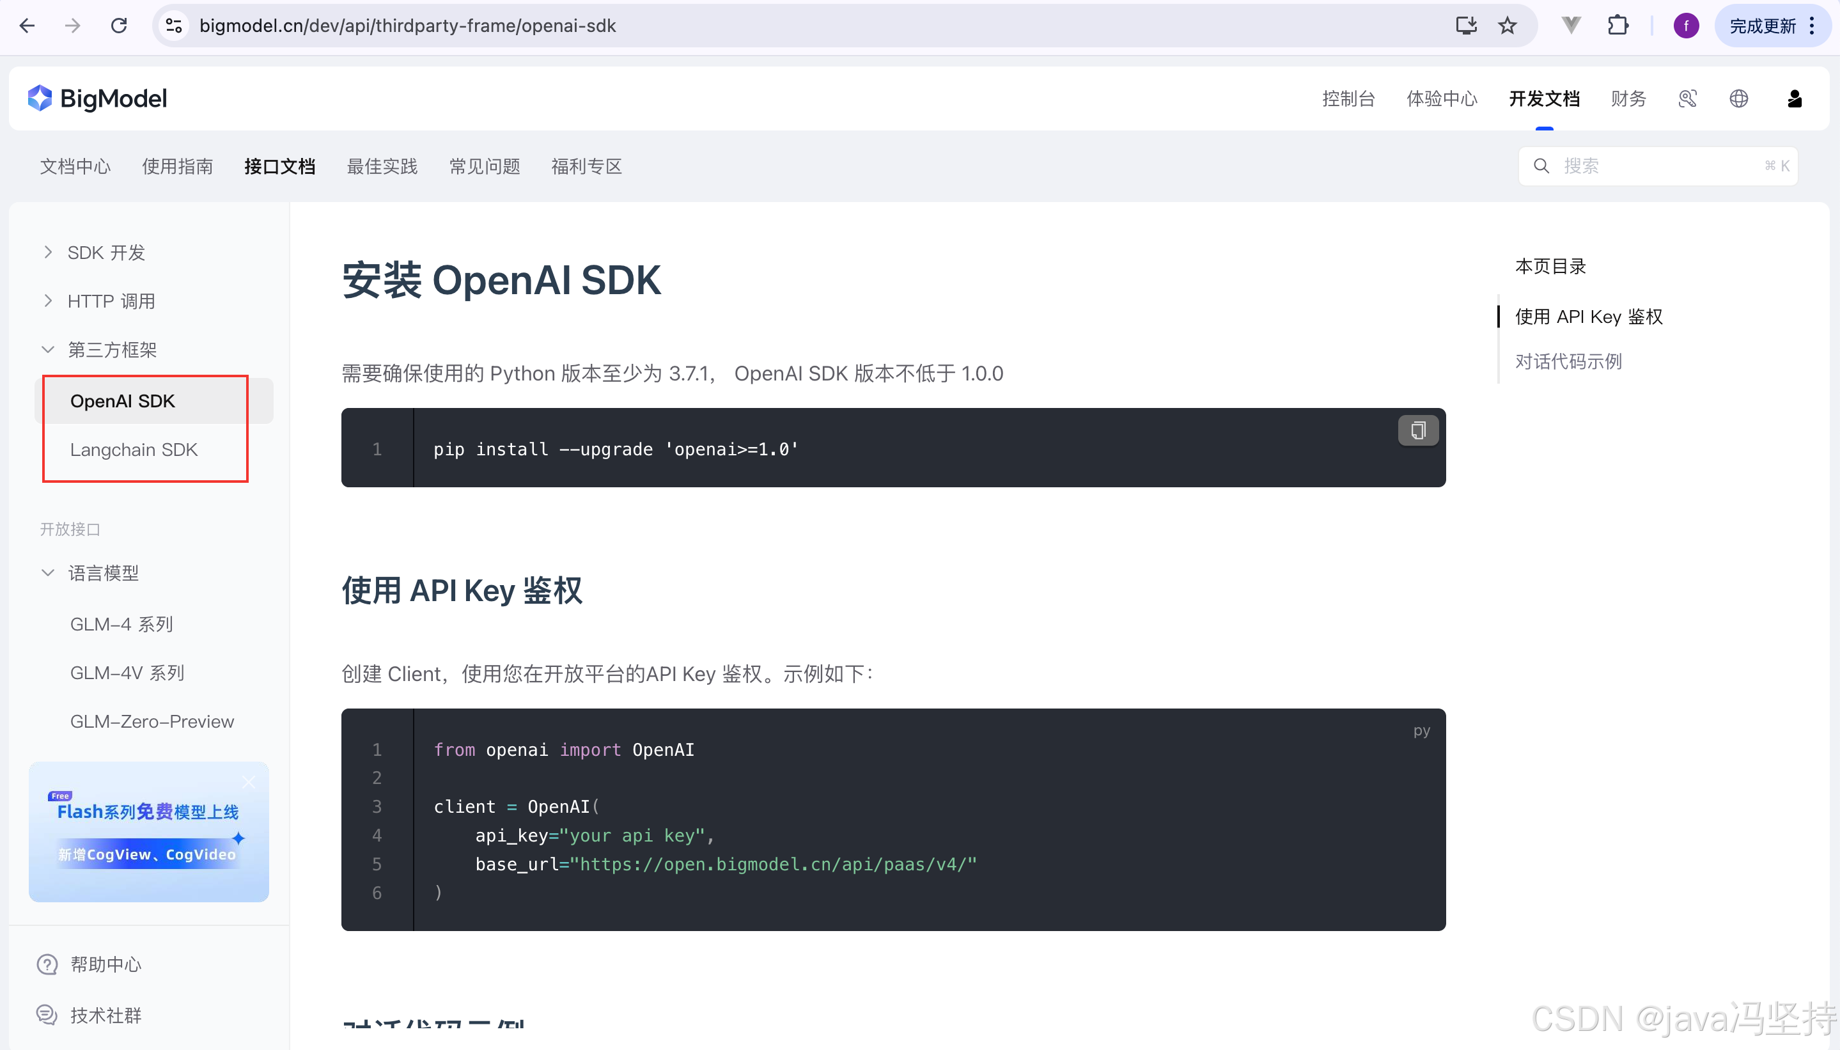Click the pip install command text
This screenshot has width=1840, height=1050.
(616, 450)
